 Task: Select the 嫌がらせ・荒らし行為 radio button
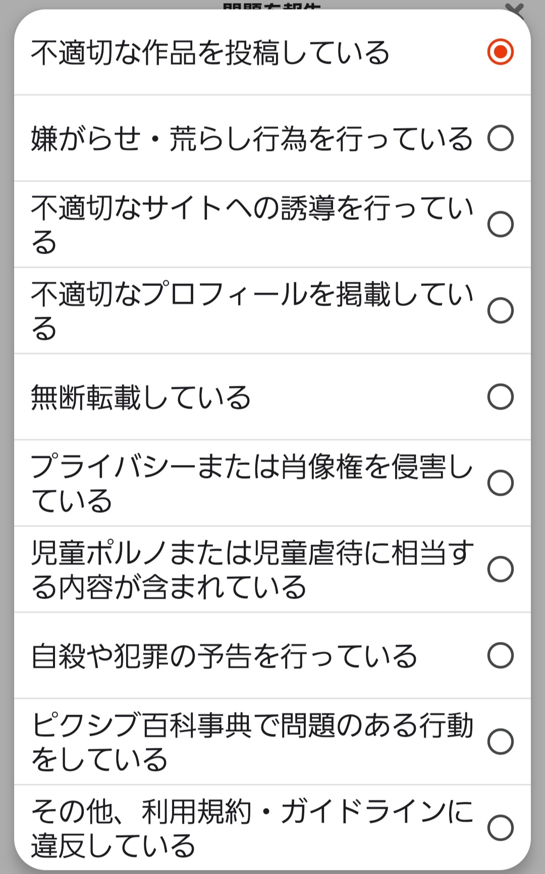[x=500, y=138]
